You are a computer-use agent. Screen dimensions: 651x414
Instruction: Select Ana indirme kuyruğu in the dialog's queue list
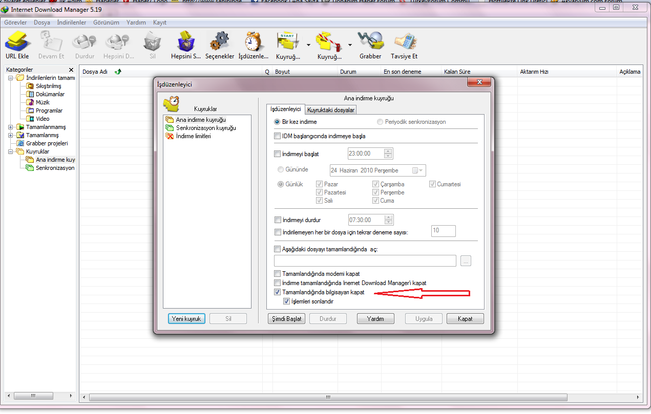[x=200, y=120]
